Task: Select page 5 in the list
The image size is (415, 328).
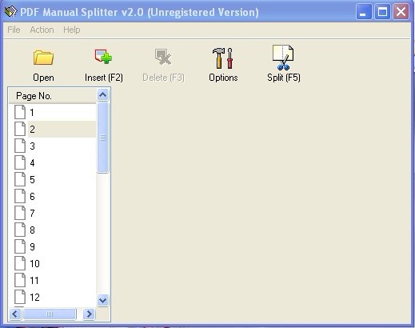Action: (54, 179)
